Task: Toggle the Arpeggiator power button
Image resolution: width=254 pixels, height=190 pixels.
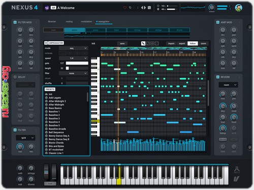Action: pyautogui.click(x=46, y=43)
